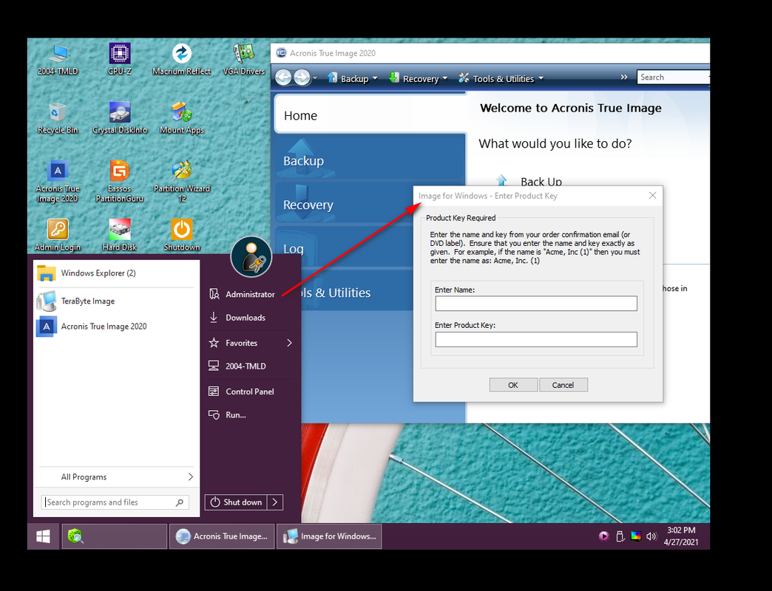Click the Acronis Search box
This screenshot has height=591, width=772.
point(674,77)
